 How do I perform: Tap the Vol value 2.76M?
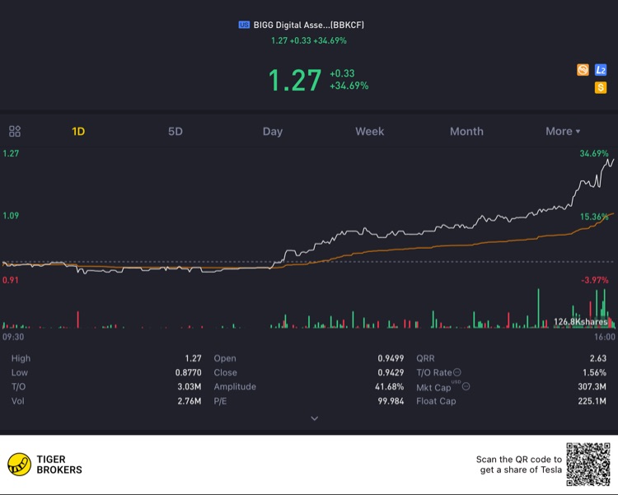point(190,401)
